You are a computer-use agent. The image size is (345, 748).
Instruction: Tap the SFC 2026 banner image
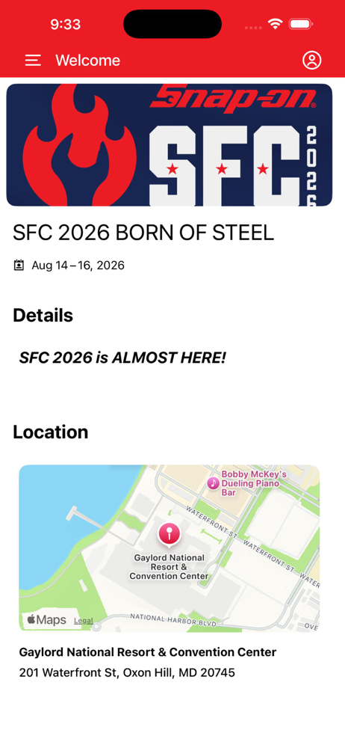pyautogui.click(x=170, y=145)
